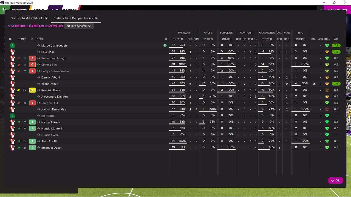Screen dimensions: 351x197
Task: Click the 7.1 rating badge for Marco Carnesecchi
Action: pyautogui.click(x=336, y=45)
